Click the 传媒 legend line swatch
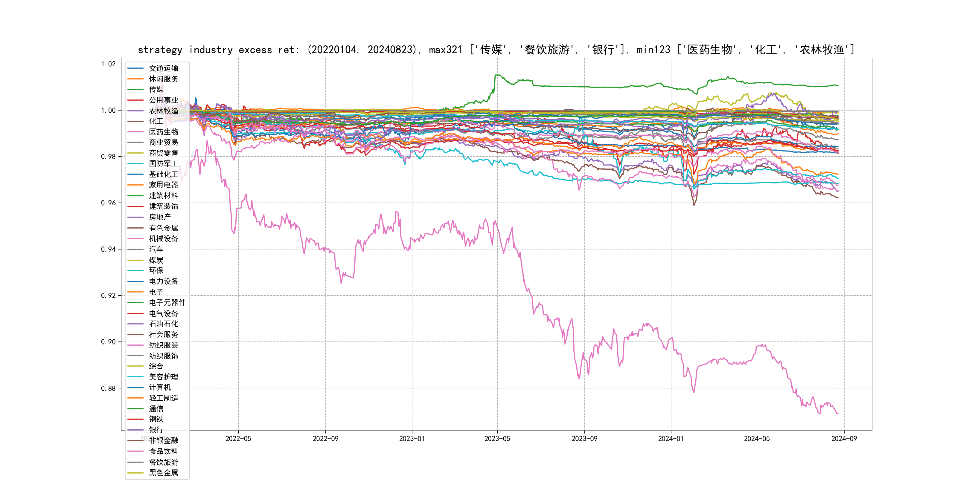This screenshot has height=484, width=969. pos(135,89)
